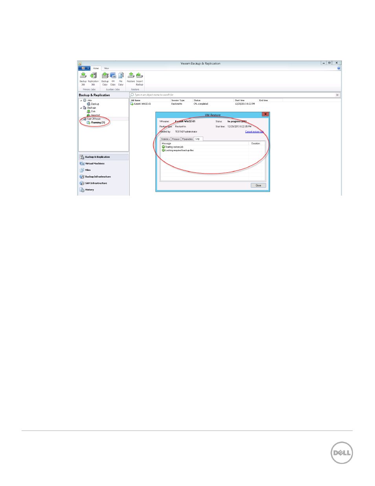Click the Import Backup ribbon icon
375x486 pixels.
coord(140,79)
